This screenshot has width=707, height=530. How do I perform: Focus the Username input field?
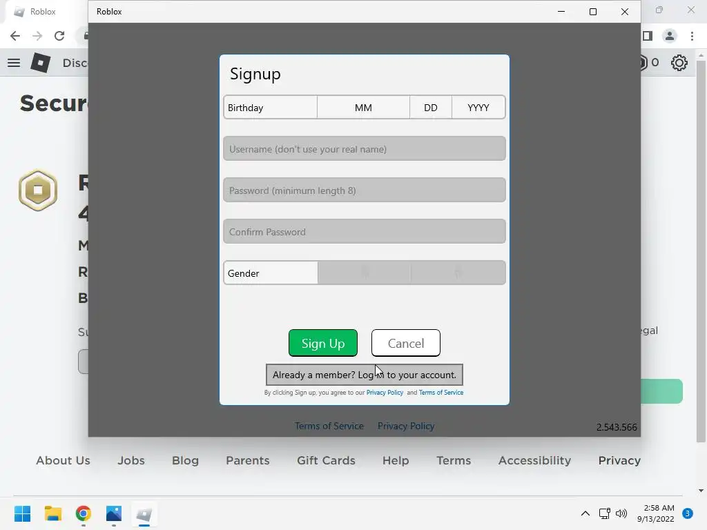365,149
